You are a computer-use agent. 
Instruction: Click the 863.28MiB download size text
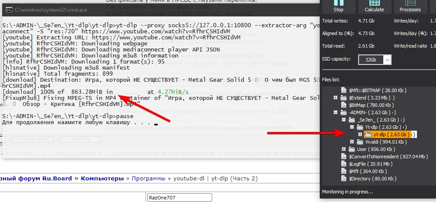[87, 92]
